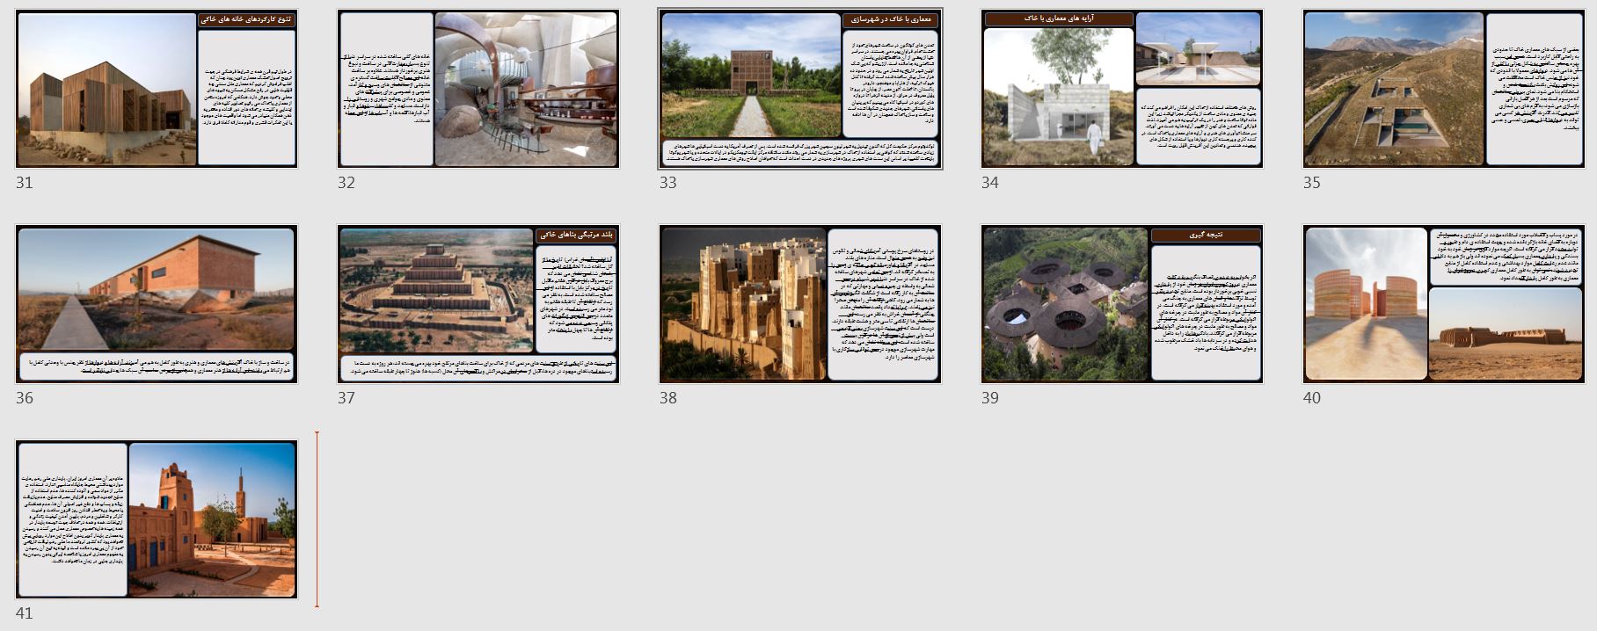Click the slide number 38 label
Screen dimensions: 1597x631
coord(668,398)
